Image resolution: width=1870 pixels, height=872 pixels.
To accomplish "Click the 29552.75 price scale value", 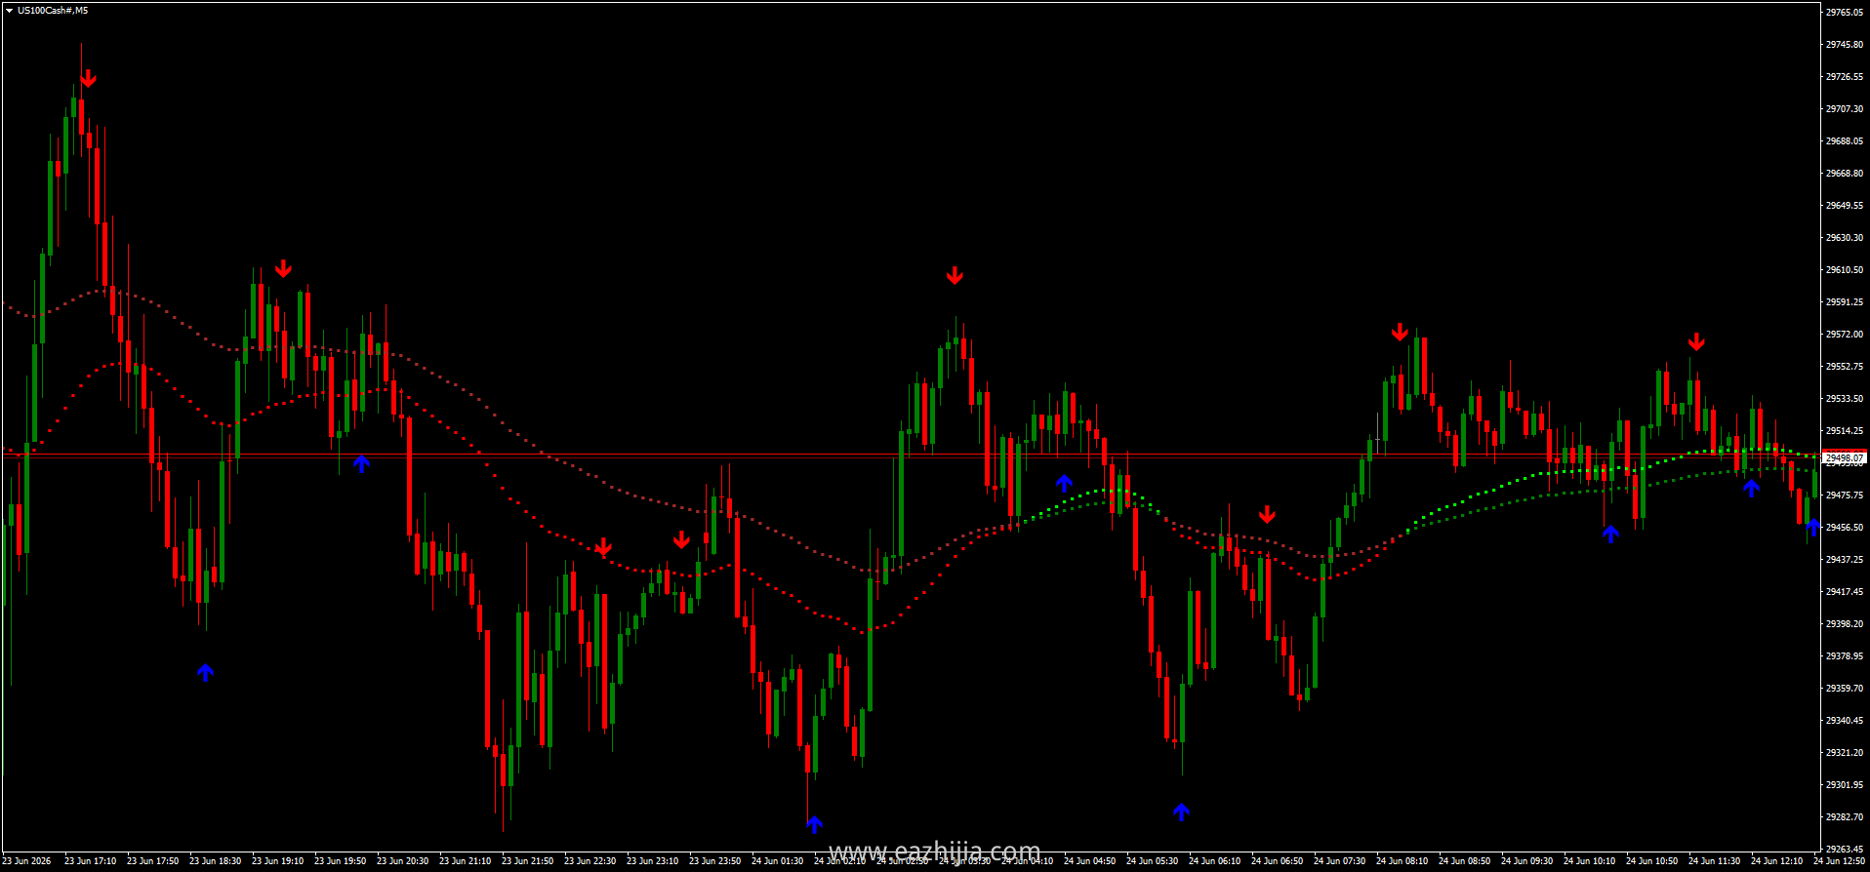I will click(x=1845, y=366).
